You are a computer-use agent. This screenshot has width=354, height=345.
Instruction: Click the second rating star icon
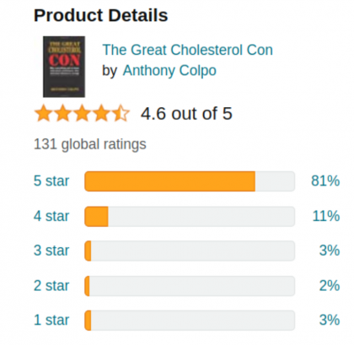coord(63,113)
